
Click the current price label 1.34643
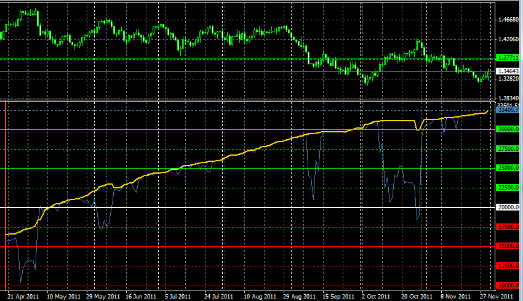(x=507, y=71)
